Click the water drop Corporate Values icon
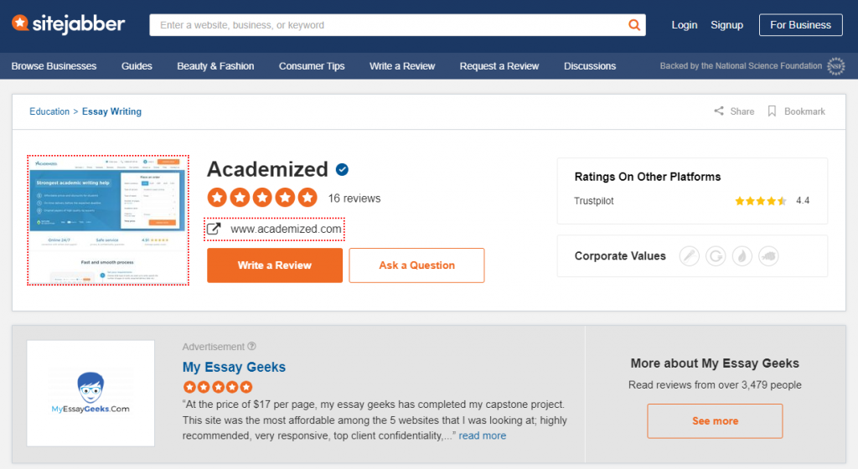The height and width of the screenshot is (469, 858). coord(742,255)
